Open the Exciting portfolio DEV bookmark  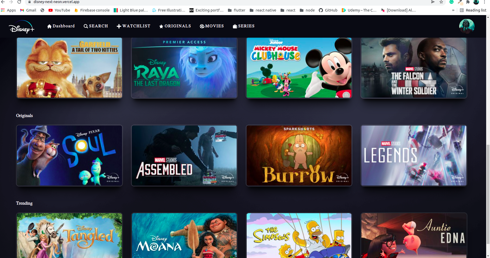(x=206, y=10)
